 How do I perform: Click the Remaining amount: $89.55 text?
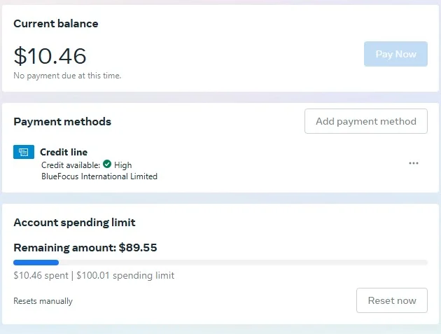click(x=85, y=248)
